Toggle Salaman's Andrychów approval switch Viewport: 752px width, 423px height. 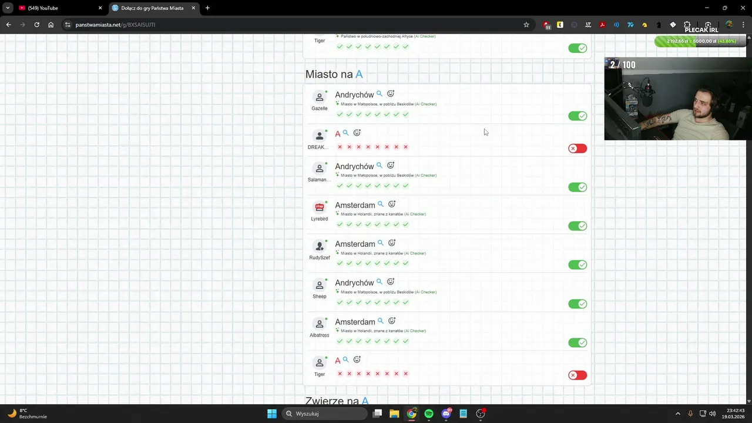coord(578,187)
